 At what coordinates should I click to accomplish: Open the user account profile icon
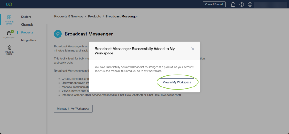(250, 5)
